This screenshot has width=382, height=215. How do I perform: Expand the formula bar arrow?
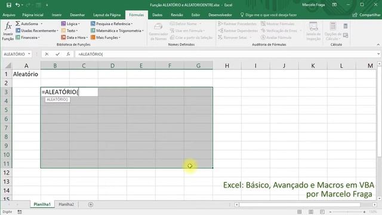point(378,54)
